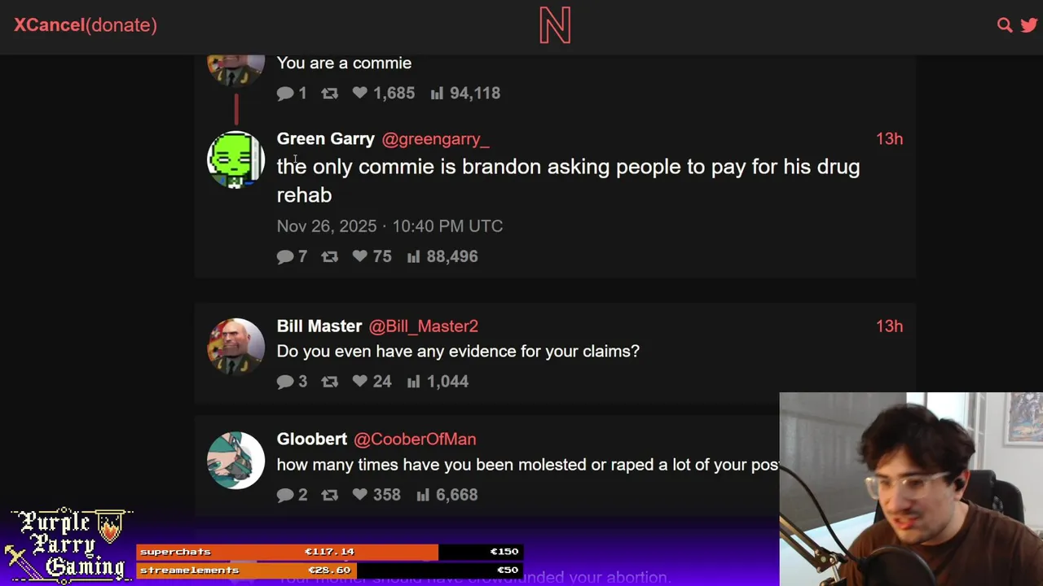The width and height of the screenshot is (1043, 586).
Task: Click the Twitter bird icon in header
Action: [x=1029, y=25]
